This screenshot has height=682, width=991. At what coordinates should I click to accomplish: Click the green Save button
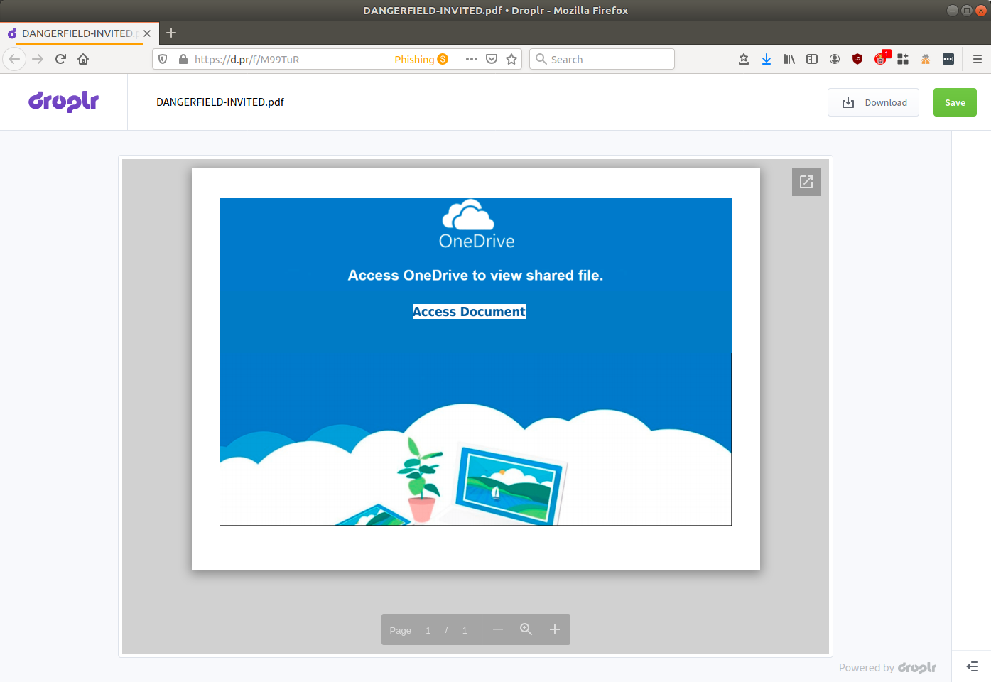click(x=955, y=102)
